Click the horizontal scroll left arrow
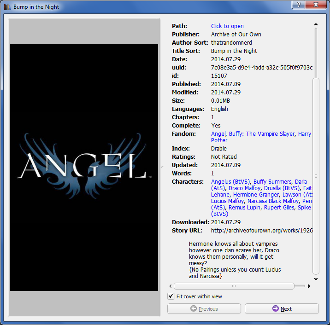Screen dimensions: 330x325 [x=171, y=286]
